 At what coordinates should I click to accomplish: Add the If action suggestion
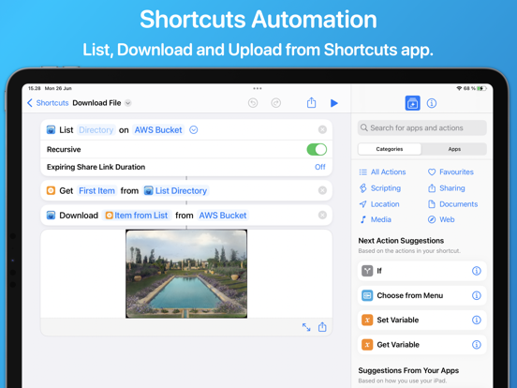[422, 271]
